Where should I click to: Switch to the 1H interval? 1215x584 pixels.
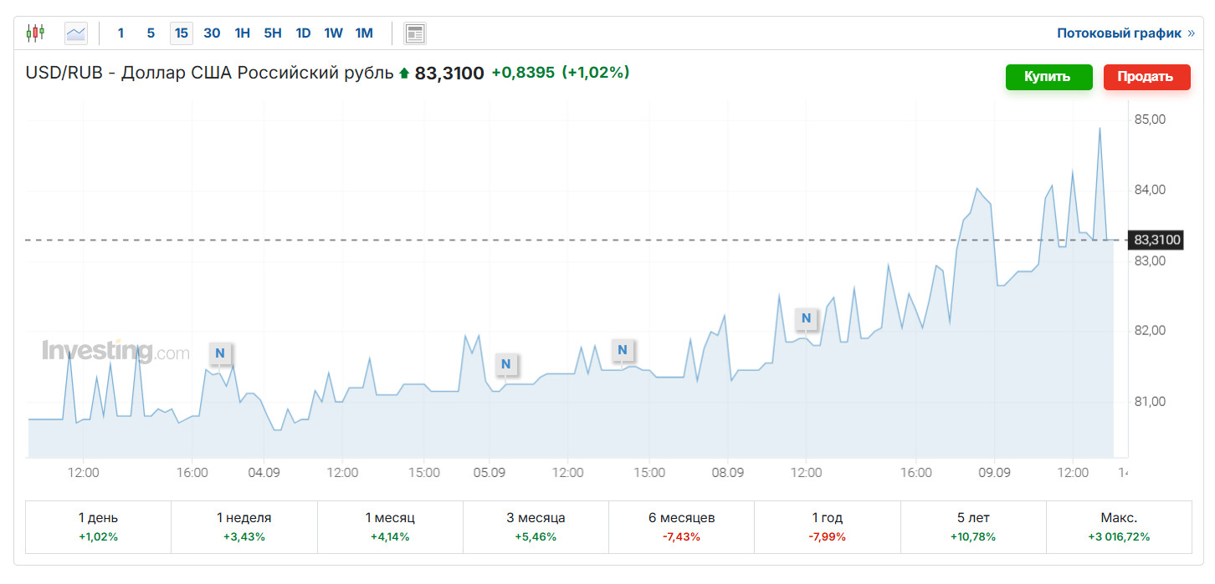coord(243,33)
